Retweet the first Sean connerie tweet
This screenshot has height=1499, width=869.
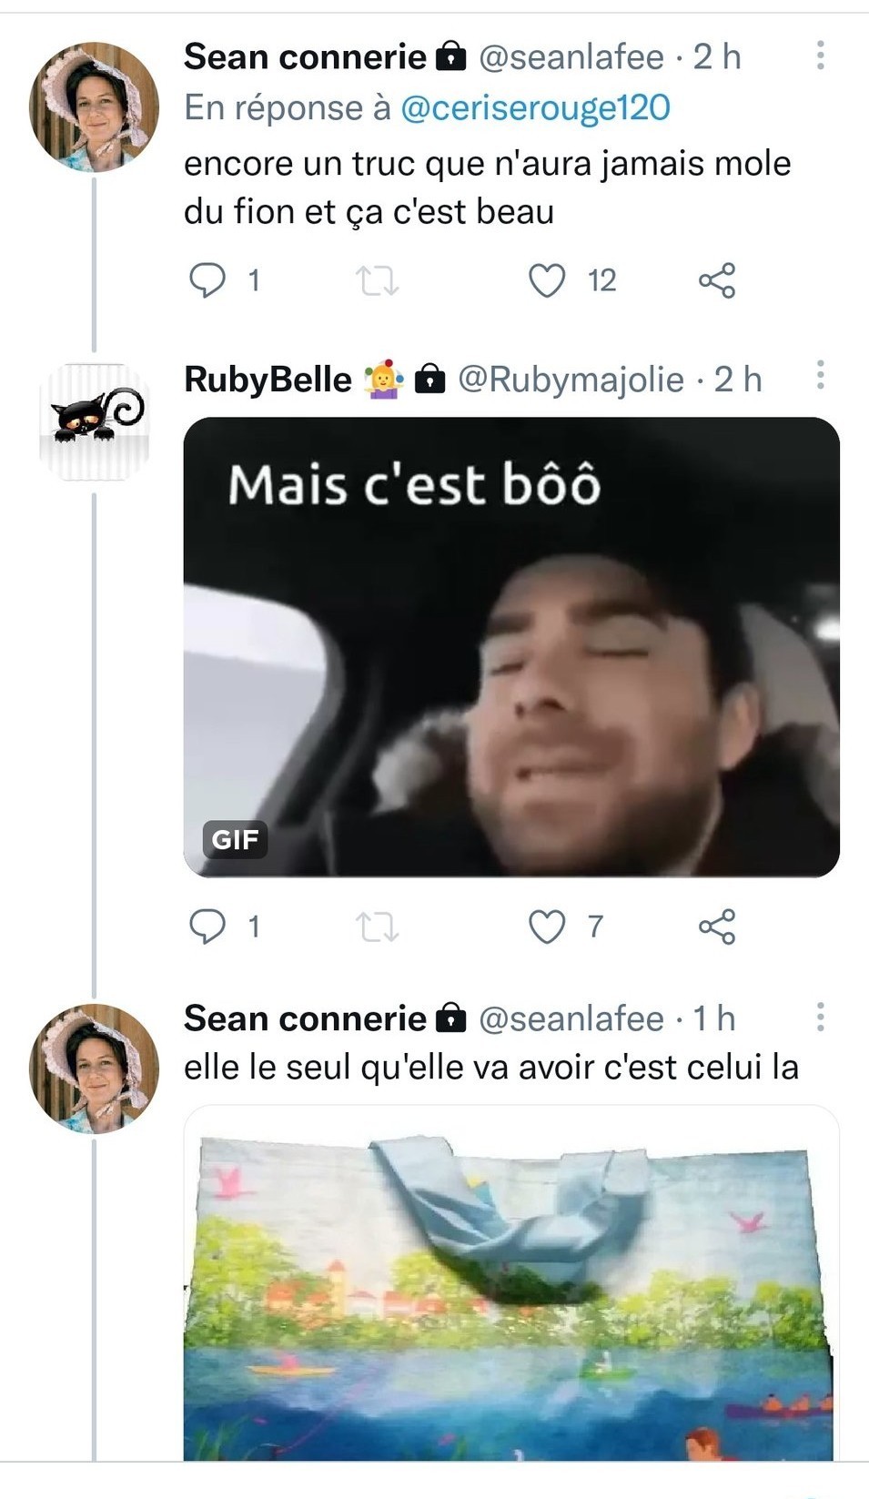point(377,280)
